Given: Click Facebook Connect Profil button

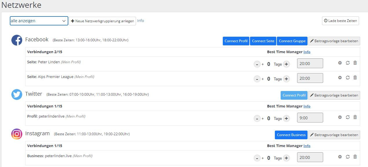Looking at the screenshot, I should point(236,41).
